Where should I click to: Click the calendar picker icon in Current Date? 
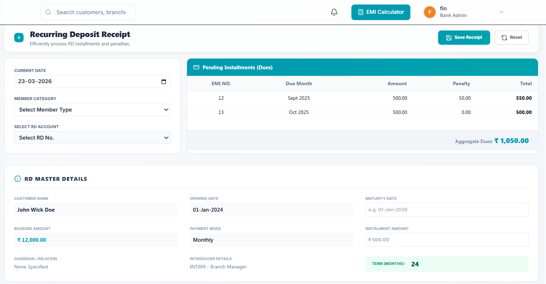point(164,82)
